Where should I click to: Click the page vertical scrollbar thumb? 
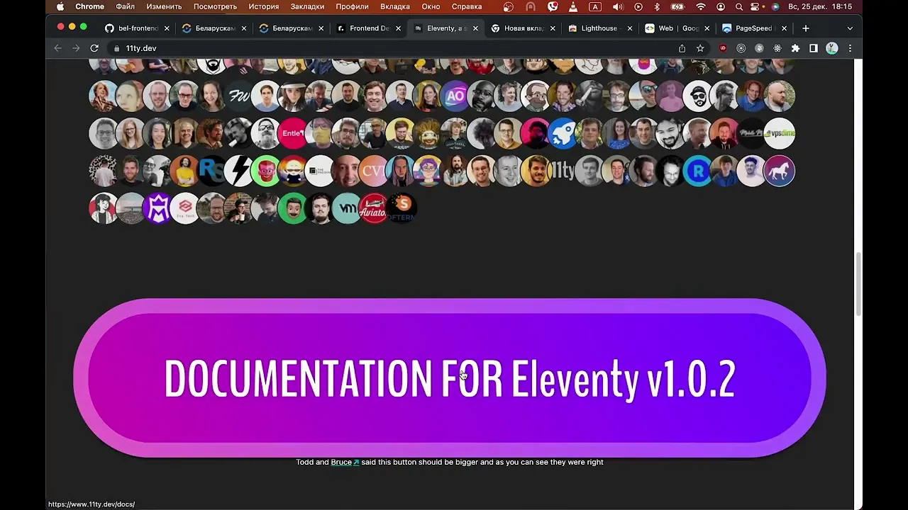[x=858, y=284]
